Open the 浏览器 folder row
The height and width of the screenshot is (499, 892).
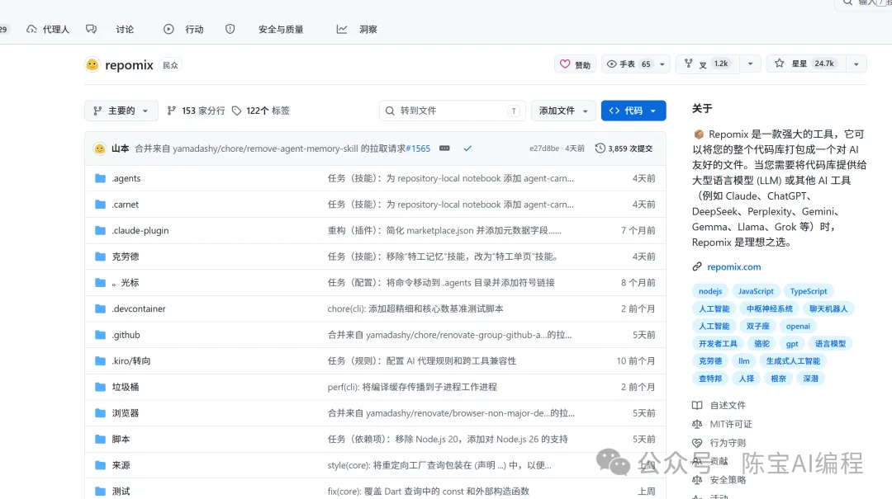click(376, 413)
